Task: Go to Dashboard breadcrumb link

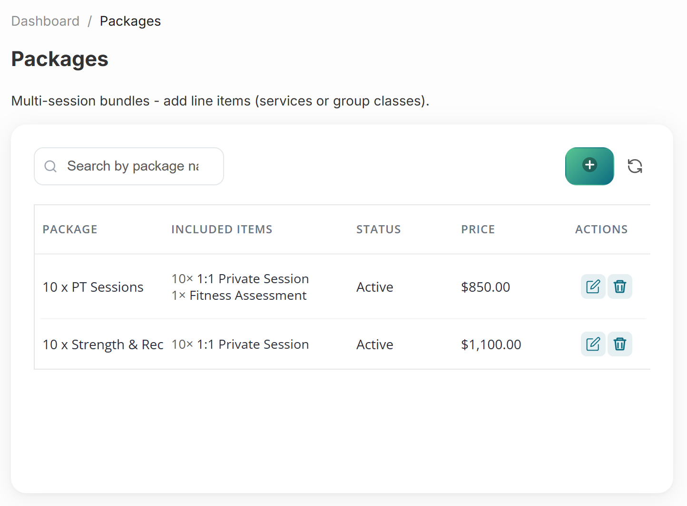Action: [x=45, y=21]
